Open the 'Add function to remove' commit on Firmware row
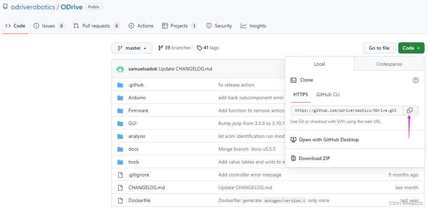The height and width of the screenshot is (209, 428). (x=251, y=111)
